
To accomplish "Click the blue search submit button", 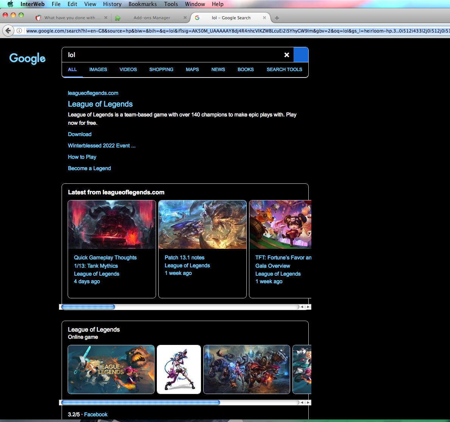I will click(x=301, y=54).
